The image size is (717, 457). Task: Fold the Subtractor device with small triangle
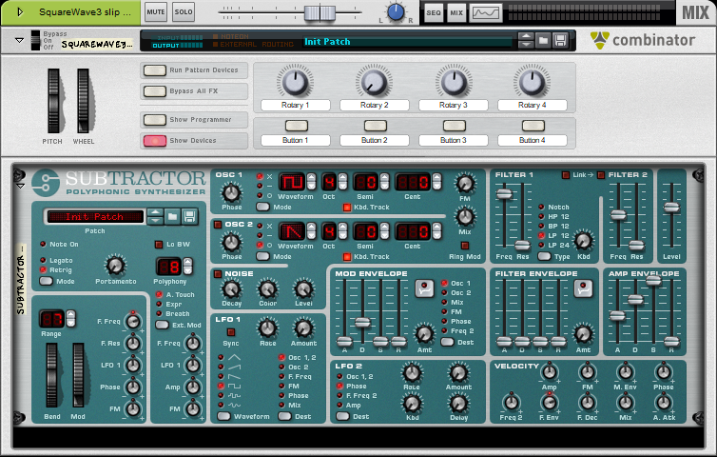[20, 187]
